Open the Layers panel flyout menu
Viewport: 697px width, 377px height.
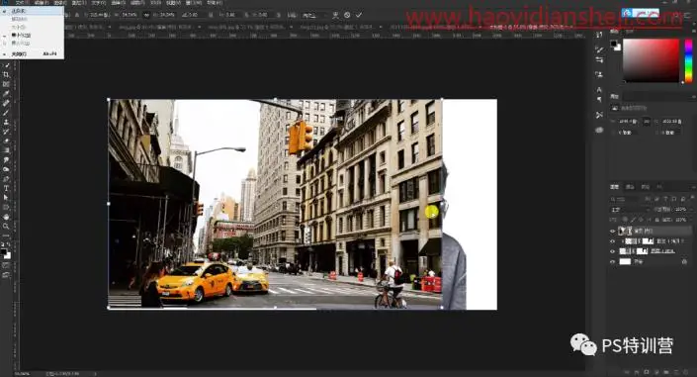[x=693, y=187]
